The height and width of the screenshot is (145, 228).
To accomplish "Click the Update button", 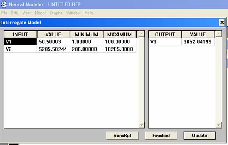I will (199, 136).
